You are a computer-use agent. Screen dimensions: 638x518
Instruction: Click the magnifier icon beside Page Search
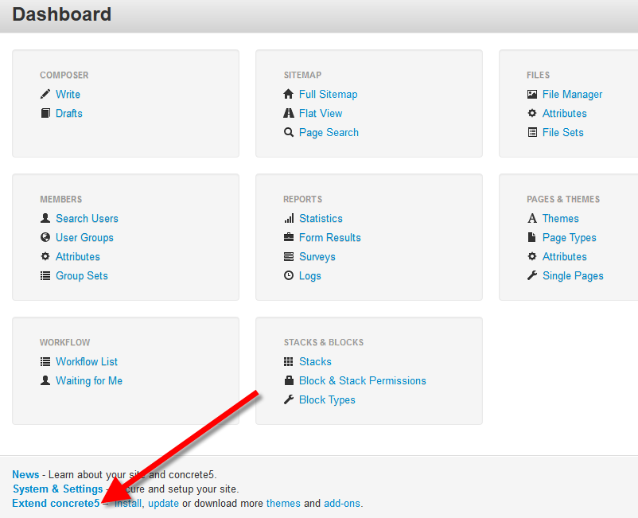coord(289,132)
